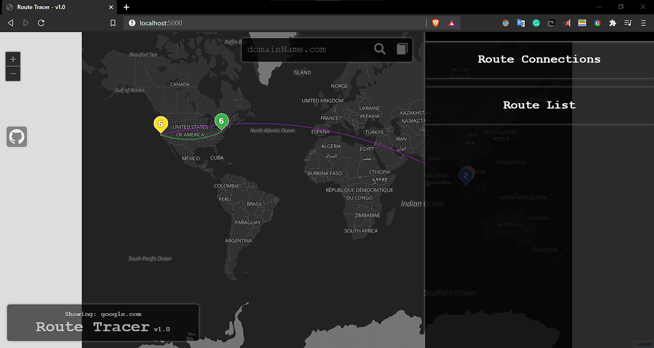Open the browser hamburger main menu
Viewport: 654px width, 348px height.
coord(643,23)
